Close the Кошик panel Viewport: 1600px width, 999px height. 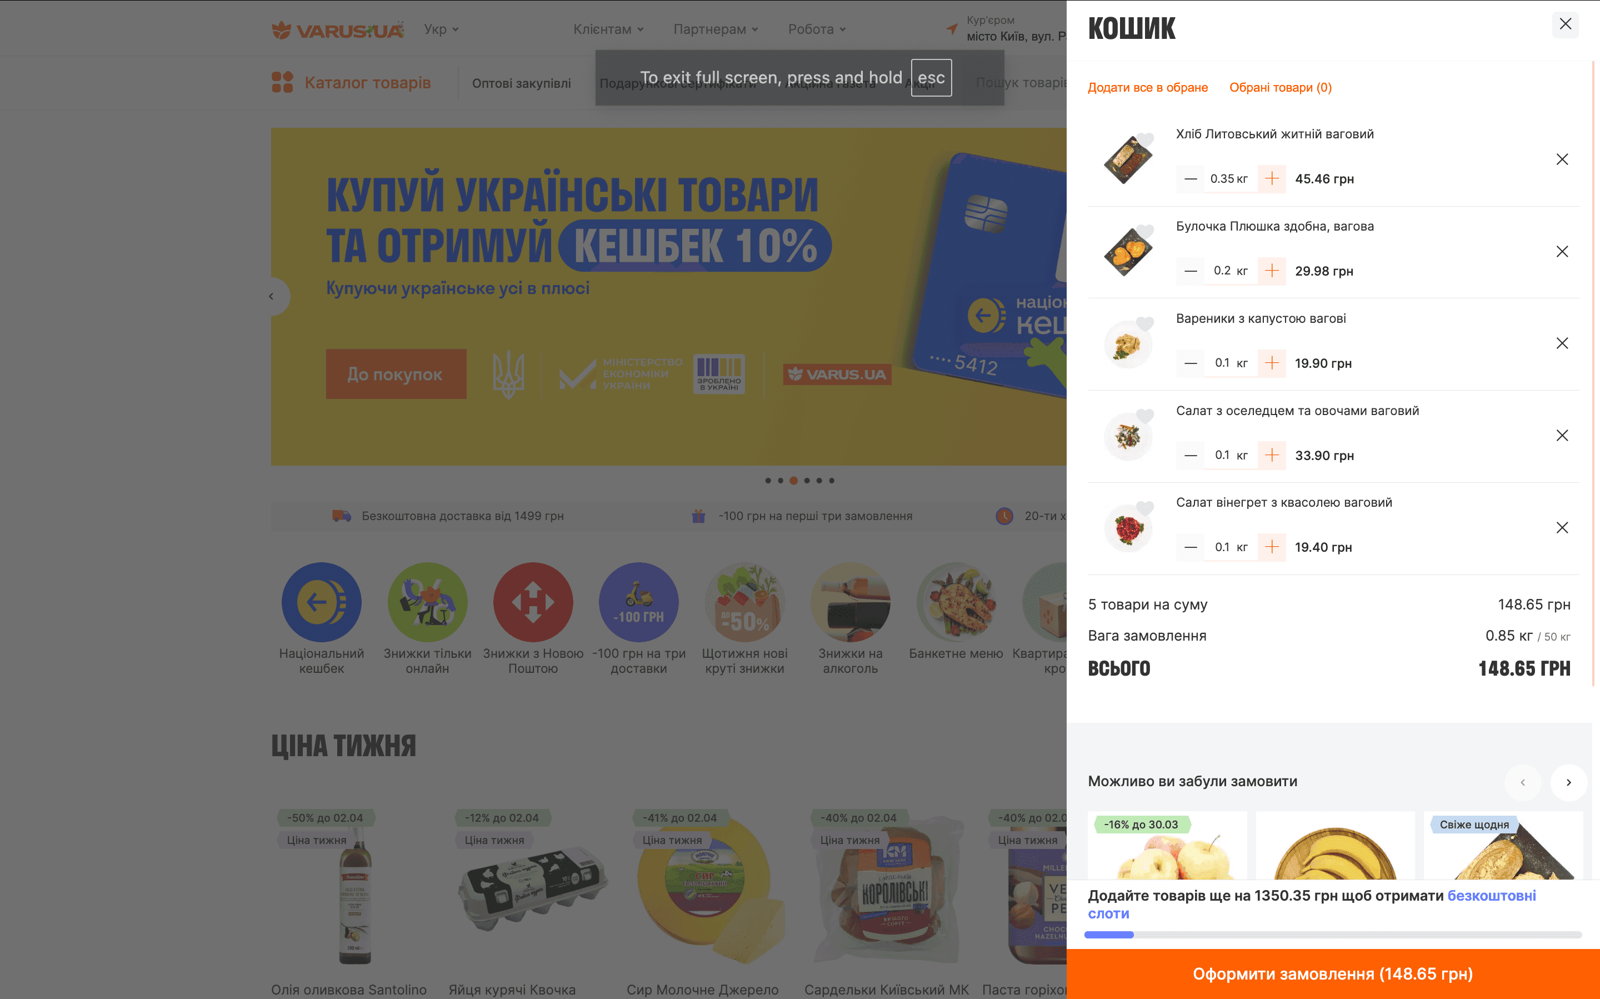pos(1565,24)
